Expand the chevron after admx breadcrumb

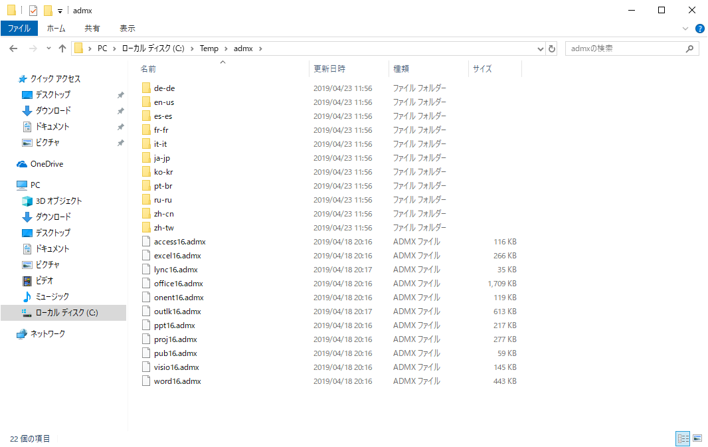point(260,48)
